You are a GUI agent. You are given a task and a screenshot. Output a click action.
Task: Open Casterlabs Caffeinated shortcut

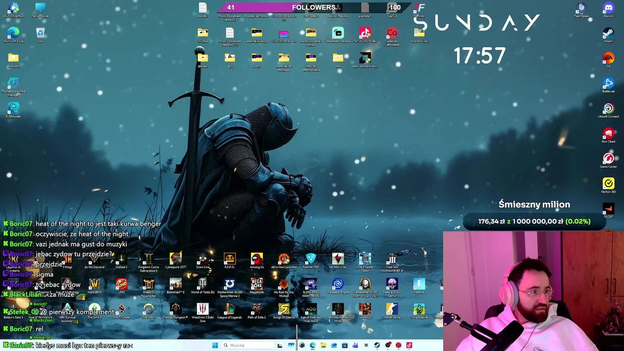(x=392, y=36)
